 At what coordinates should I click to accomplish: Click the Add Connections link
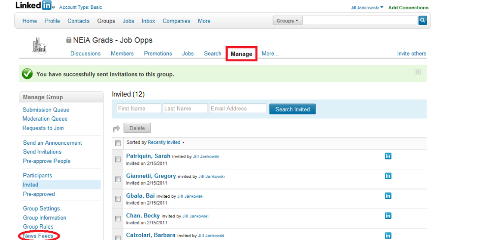408,7
